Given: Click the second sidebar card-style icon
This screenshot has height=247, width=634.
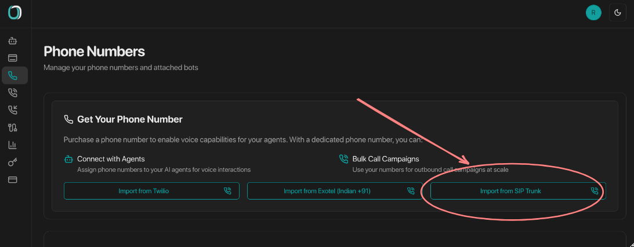Looking at the screenshot, I should pos(13,58).
